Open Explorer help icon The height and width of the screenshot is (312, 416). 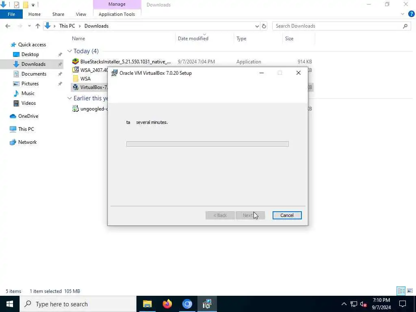pyautogui.click(x=411, y=14)
